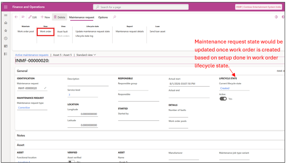
Task: Click the Actual start date field
Action: pyautogui.click(x=189, y=84)
